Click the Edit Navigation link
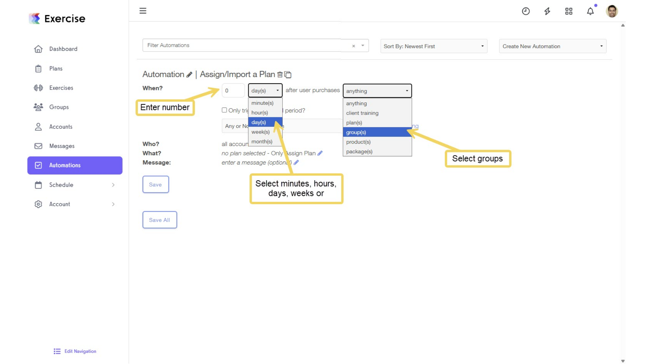Screen dimensions: 647x364 tap(75, 351)
